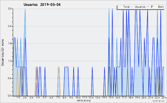Click the y-axis value '3.0'

tap(10, 9)
